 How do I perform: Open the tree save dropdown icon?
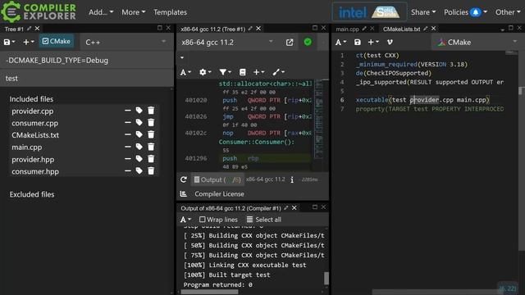(x=9, y=42)
